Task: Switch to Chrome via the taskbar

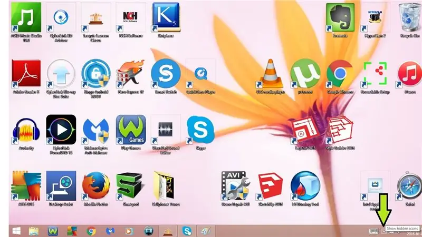Action: point(91,231)
